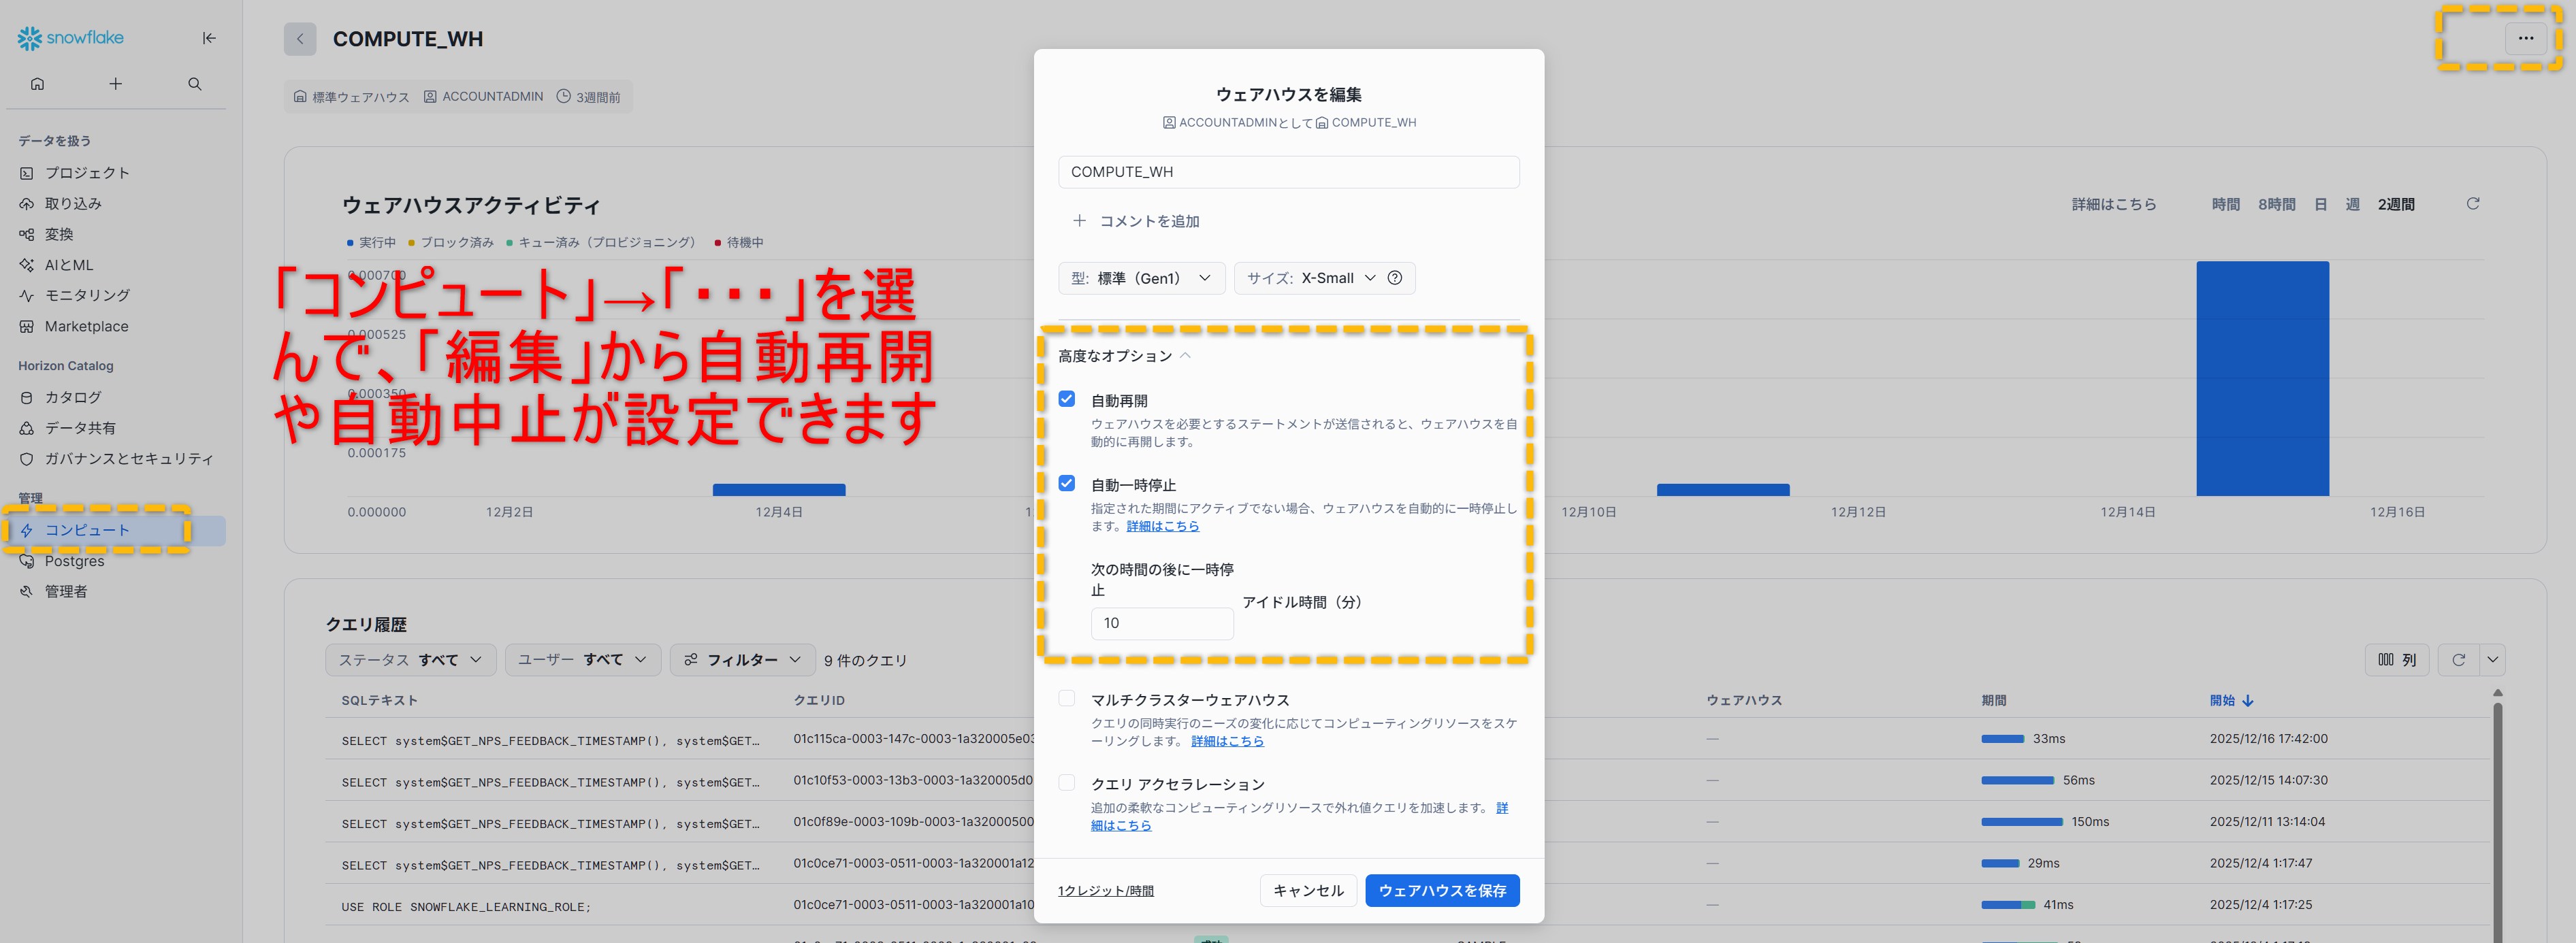The width and height of the screenshot is (2576, 943).
Task: Toggle the 自動一時停止 checkbox
Action: pos(1067,484)
